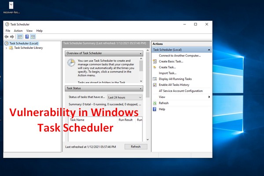
Task: Toggle the Show/Hide Action Pane toolbar icon
Action: click(33, 37)
